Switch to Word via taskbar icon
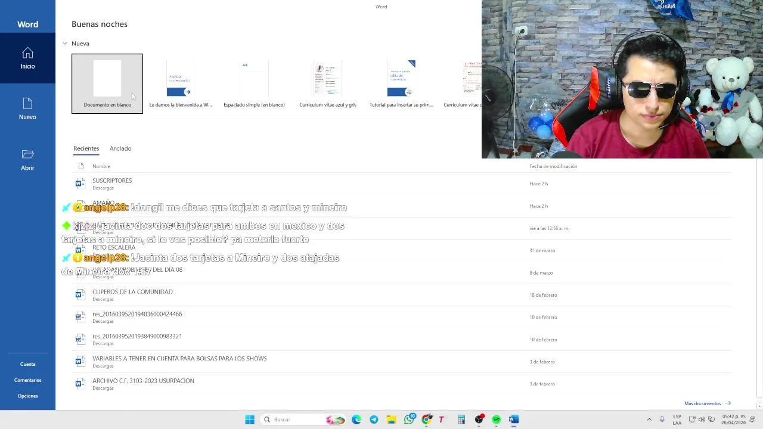This screenshot has width=763, height=429. [x=514, y=419]
